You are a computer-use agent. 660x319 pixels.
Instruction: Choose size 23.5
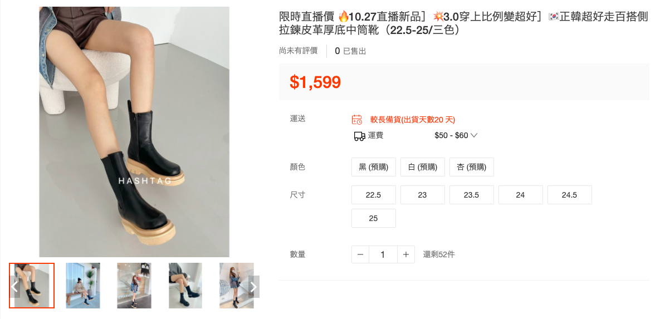pos(471,195)
